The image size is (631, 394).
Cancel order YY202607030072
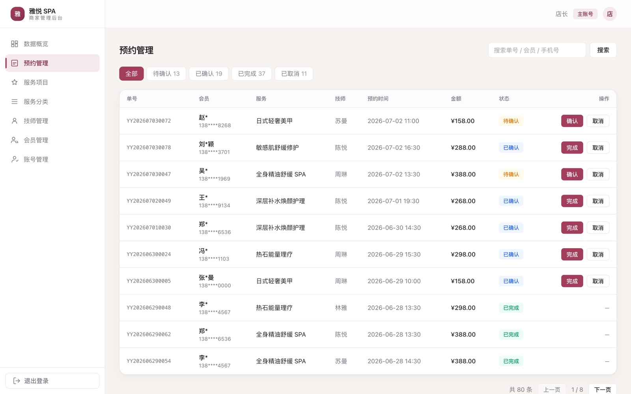598,121
